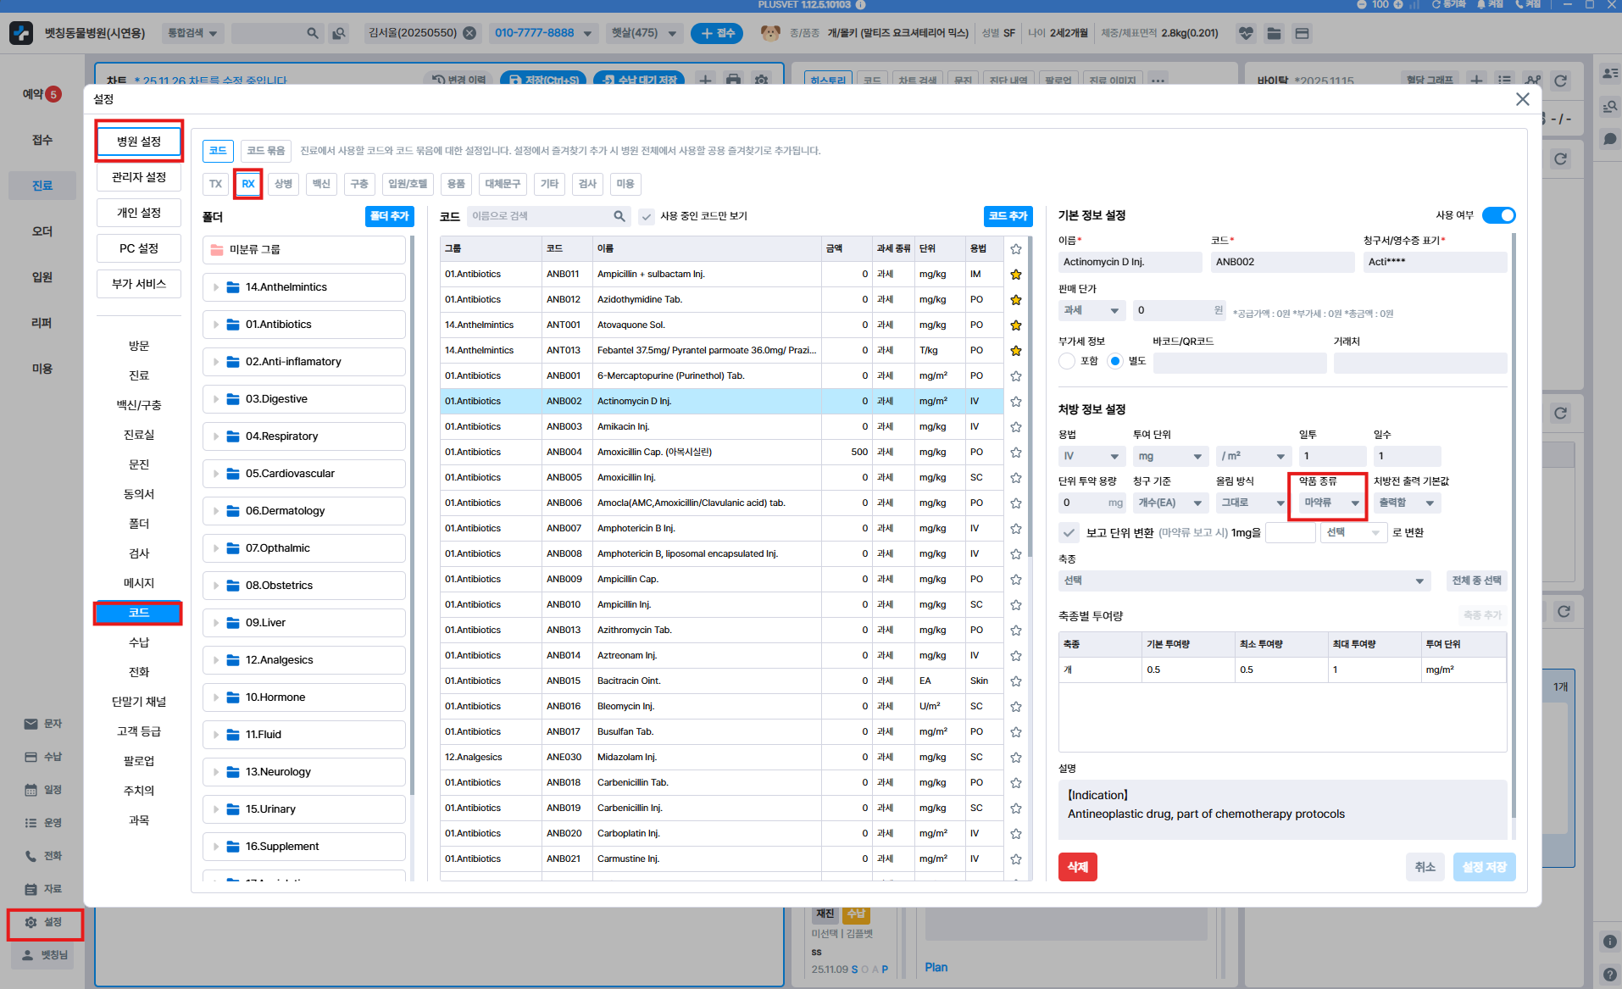The height and width of the screenshot is (989, 1622).
Task: Clear the selected patient 김서울 with the X icon
Action: tap(469, 33)
